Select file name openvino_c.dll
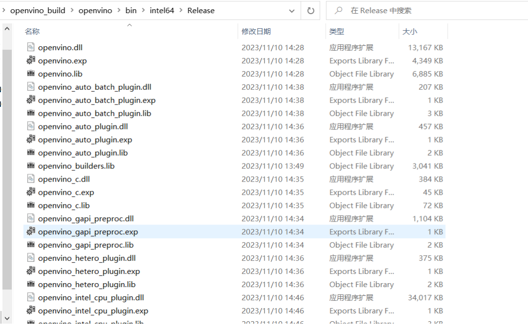Image resolution: width=528 pixels, height=330 pixels. [64, 179]
